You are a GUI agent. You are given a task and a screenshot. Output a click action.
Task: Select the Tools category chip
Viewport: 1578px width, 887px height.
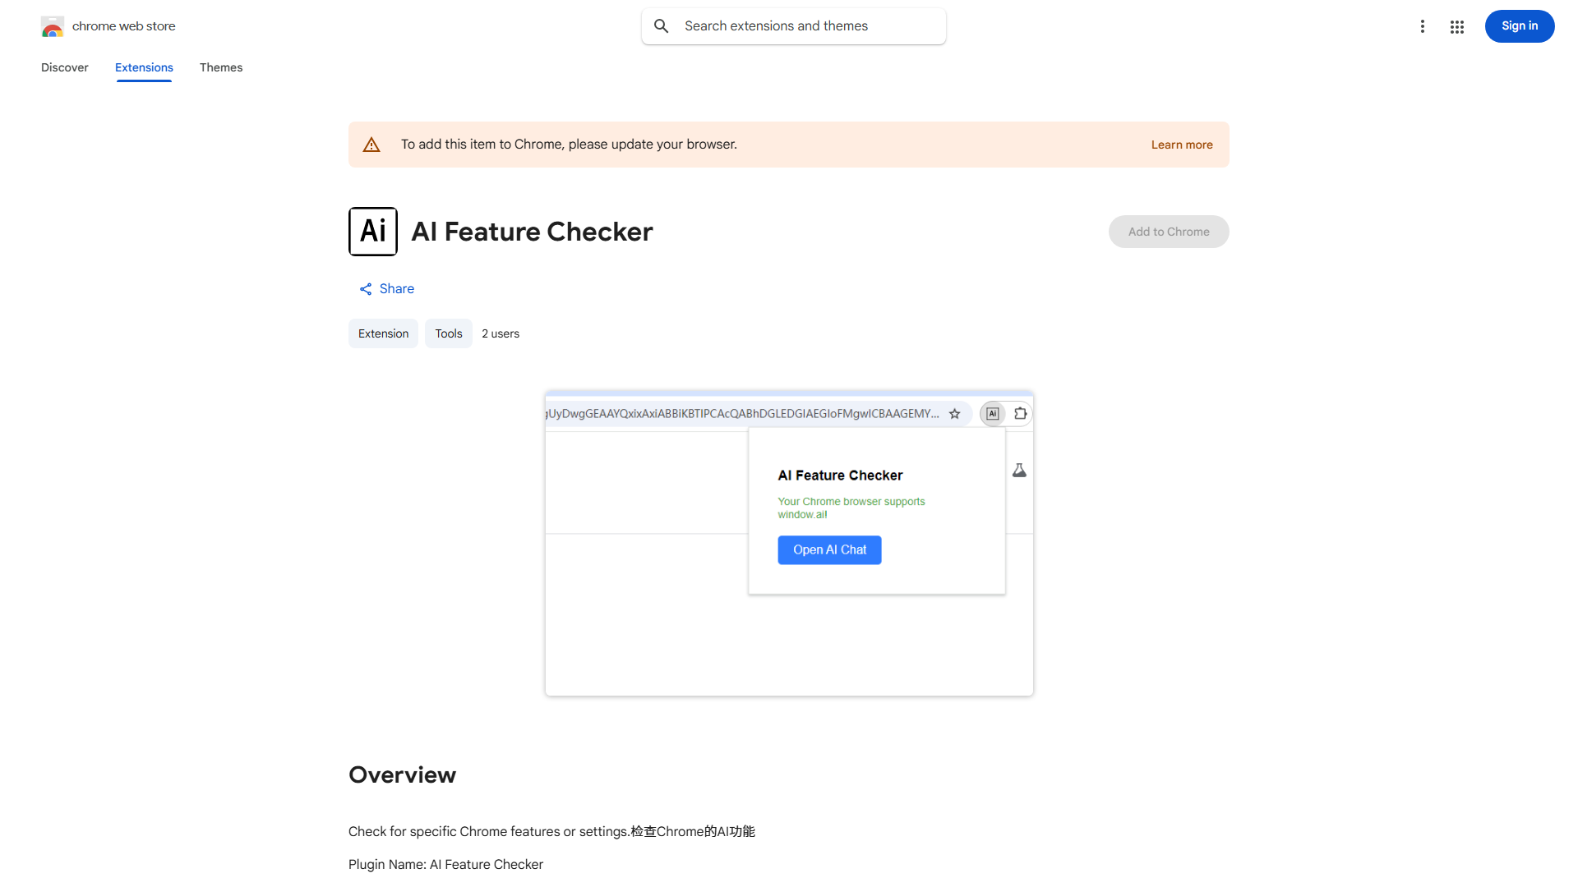(x=448, y=333)
